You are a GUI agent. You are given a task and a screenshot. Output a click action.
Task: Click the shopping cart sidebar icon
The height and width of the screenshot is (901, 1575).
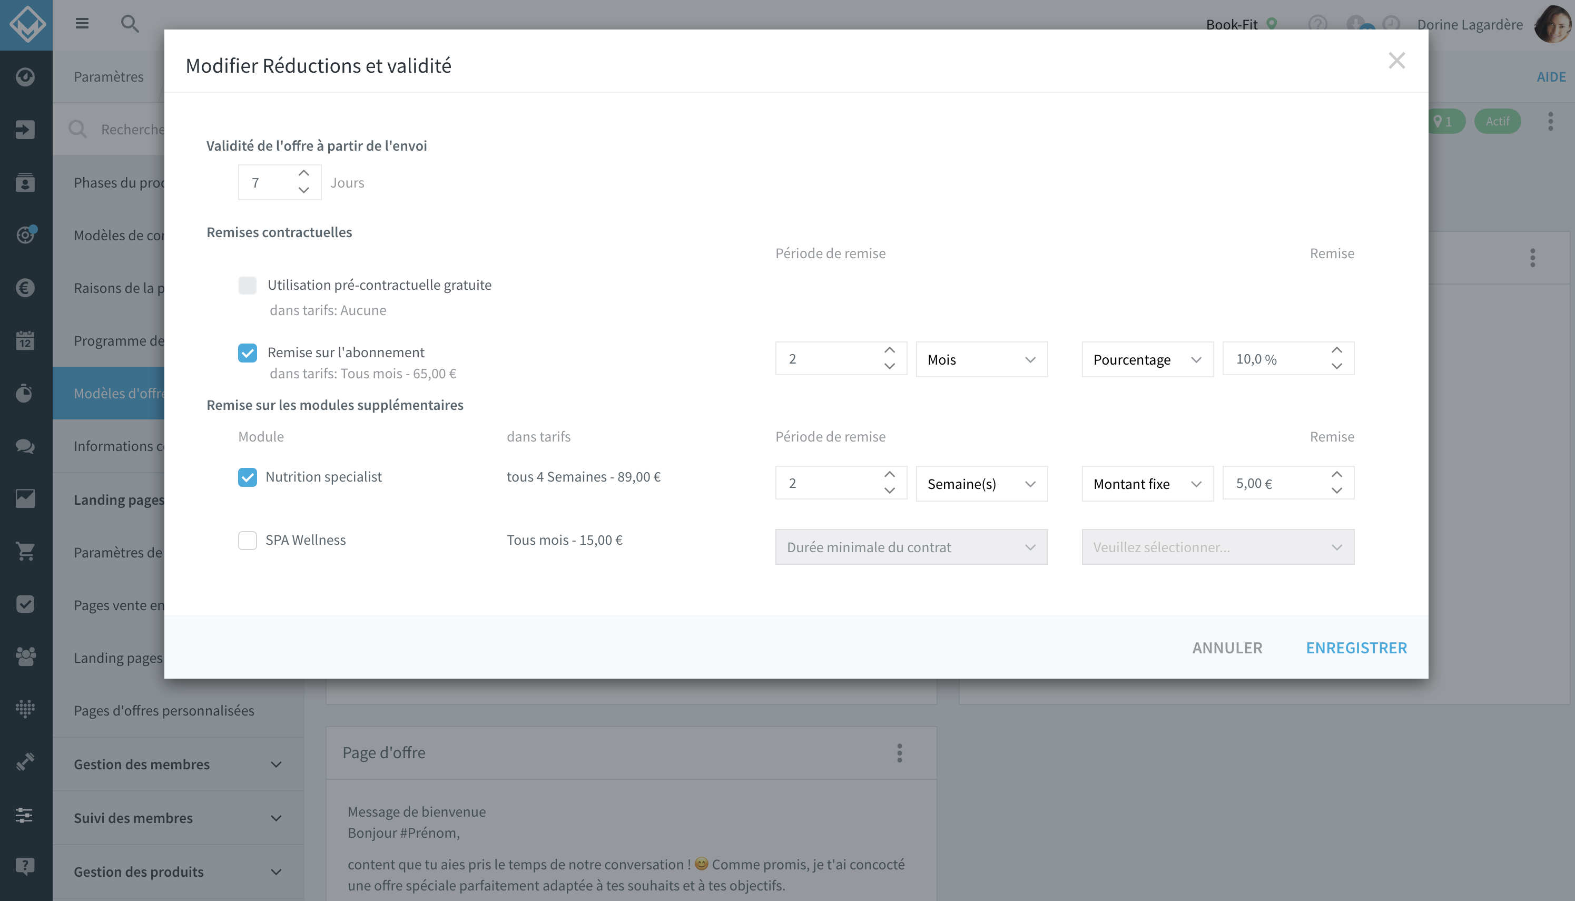coord(25,551)
